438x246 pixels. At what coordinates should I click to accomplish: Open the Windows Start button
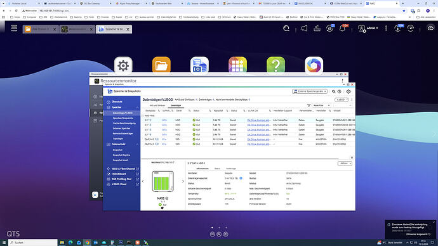click(x=4, y=243)
